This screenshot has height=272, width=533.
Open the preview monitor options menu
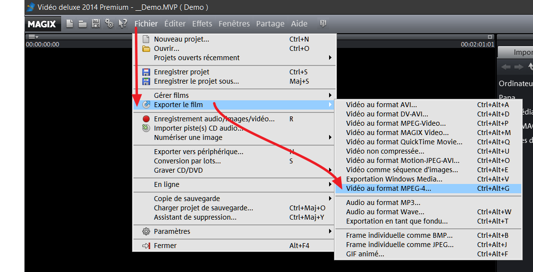tap(33, 37)
